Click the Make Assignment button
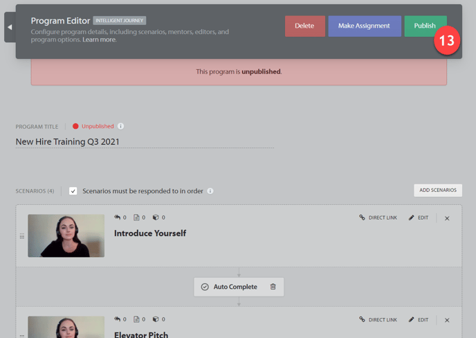Viewport: 476px width, 338px height. click(364, 26)
